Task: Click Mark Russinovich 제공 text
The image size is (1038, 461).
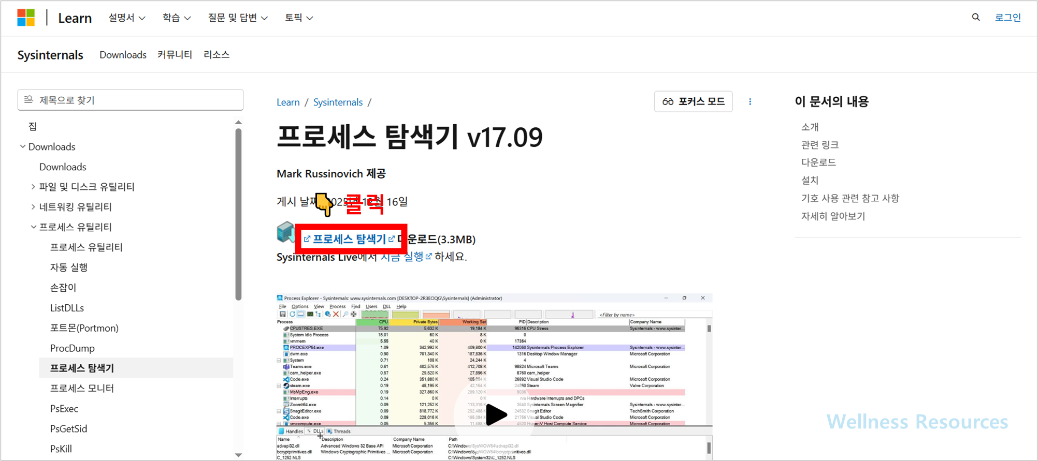Action: pos(331,174)
